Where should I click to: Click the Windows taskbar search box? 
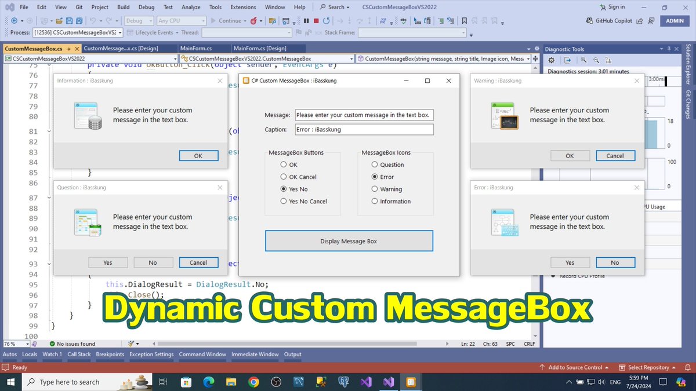click(86, 382)
